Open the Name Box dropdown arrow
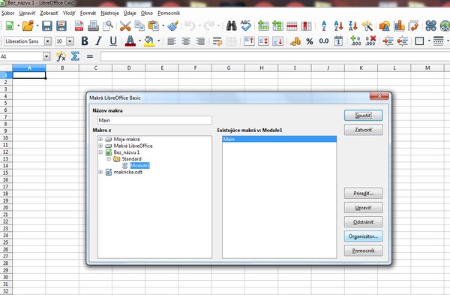This screenshot has width=450, height=295. (x=46, y=56)
